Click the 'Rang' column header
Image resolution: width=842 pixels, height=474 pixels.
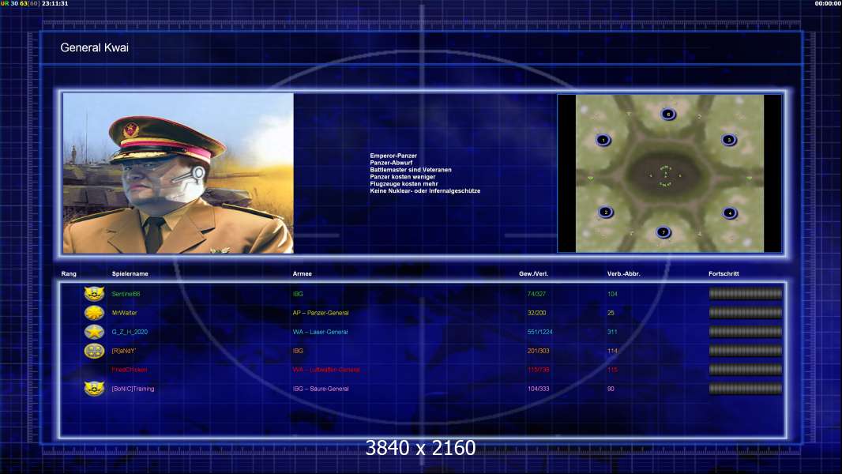click(69, 274)
